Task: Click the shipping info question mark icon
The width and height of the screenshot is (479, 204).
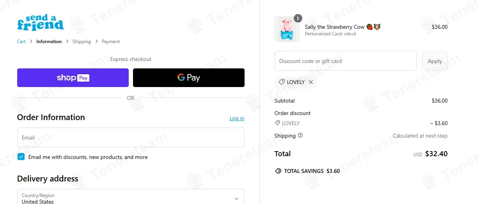Action: [x=300, y=136]
